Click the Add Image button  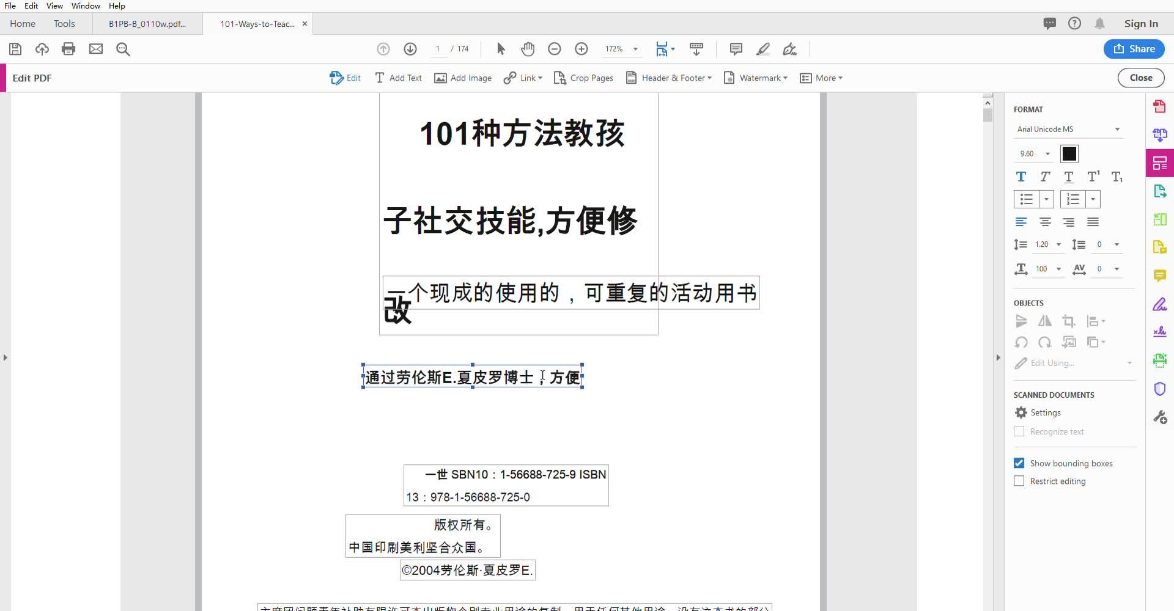click(x=463, y=78)
